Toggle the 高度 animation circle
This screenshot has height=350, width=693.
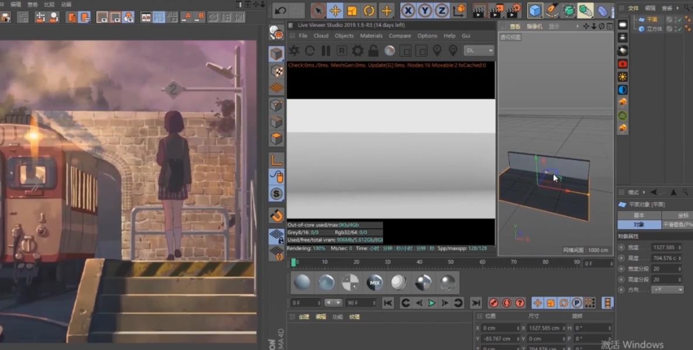click(x=621, y=258)
